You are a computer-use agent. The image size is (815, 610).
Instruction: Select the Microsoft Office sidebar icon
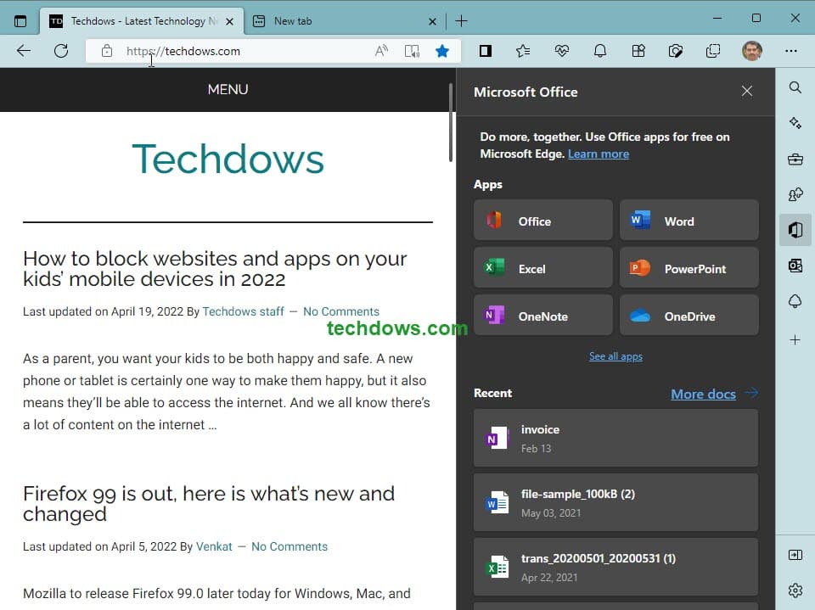pyautogui.click(x=795, y=230)
